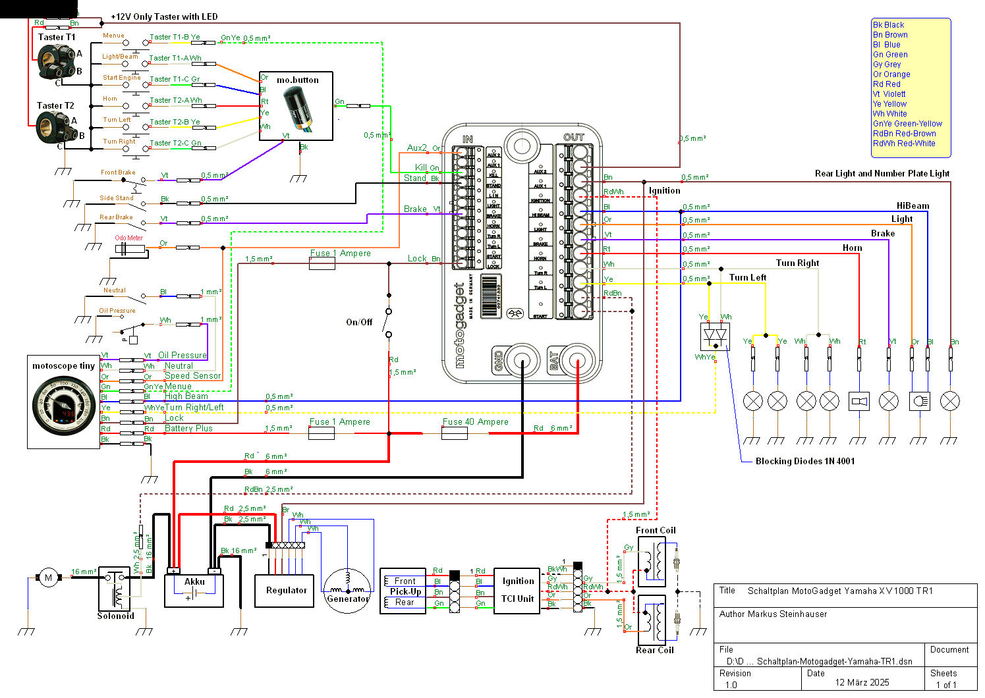Click the Taster T2 handlebar switch image
This screenshot has width=985, height=698.
click(x=53, y=128)
